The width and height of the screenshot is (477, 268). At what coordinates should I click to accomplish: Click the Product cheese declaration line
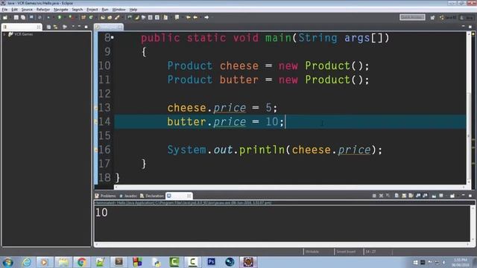pyautogui.click(x=268, y=66)
